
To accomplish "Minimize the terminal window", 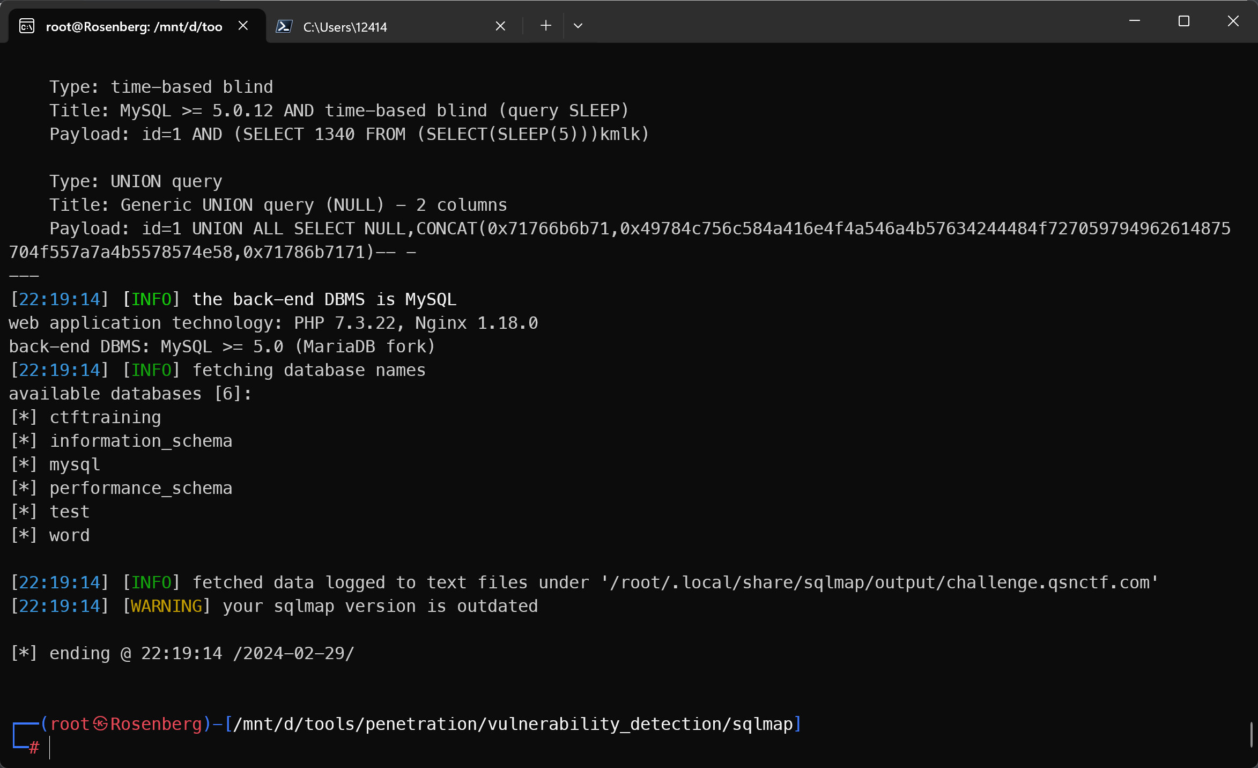I will pos(1134,21).
